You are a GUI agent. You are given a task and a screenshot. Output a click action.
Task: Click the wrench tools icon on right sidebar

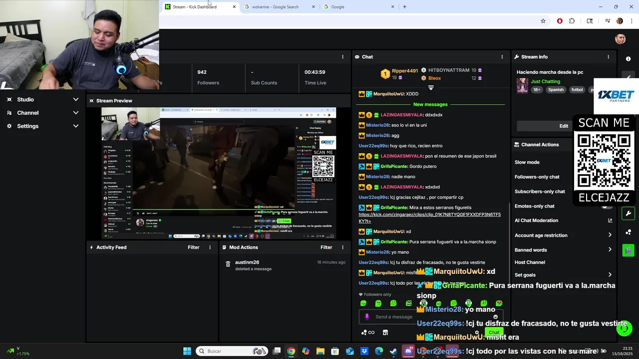628,213
